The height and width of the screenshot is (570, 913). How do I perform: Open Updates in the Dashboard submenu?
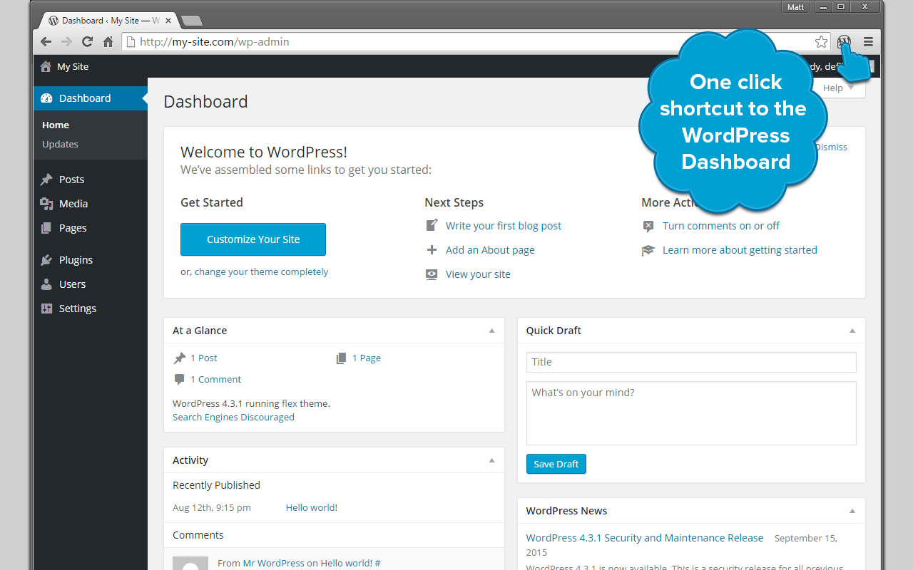(x=60, y=144)
